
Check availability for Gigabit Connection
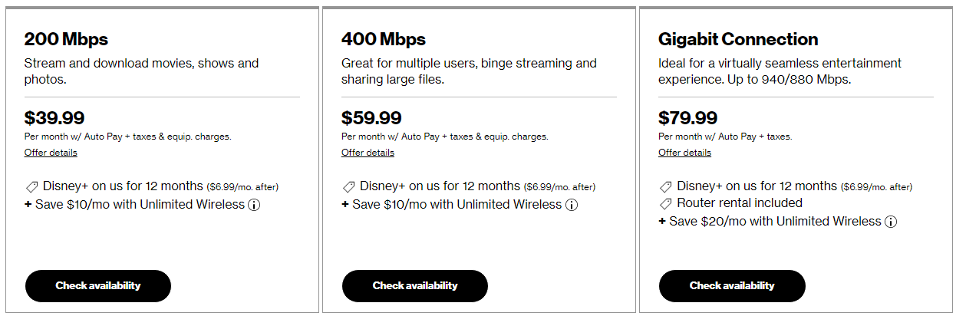tap(732, 286)
